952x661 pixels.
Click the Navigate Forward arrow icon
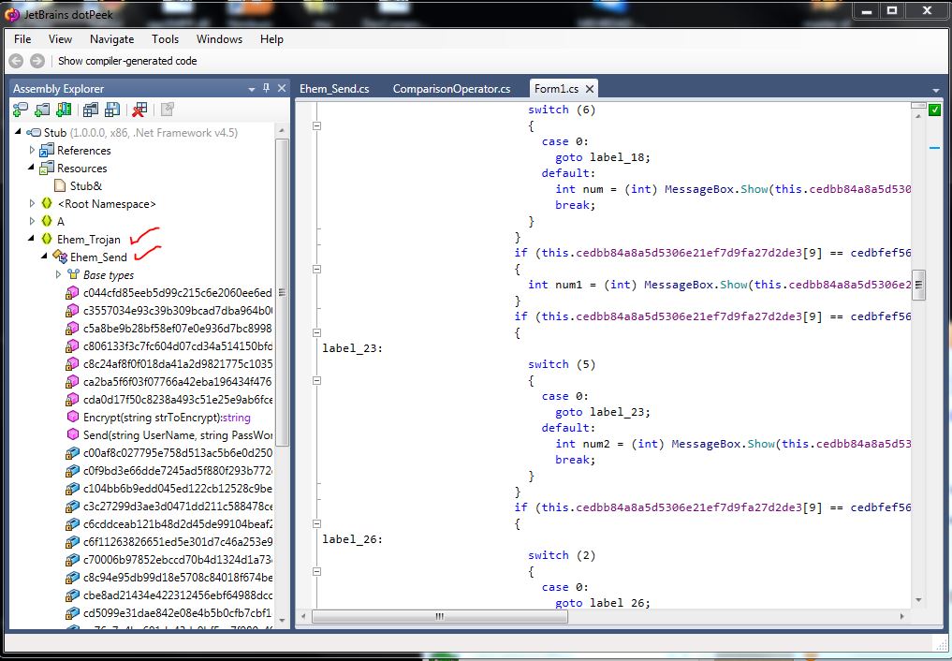tap(37, 61)
